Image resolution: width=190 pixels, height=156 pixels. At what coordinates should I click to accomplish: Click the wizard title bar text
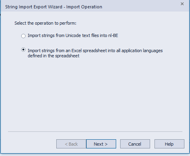(x=53, y=7)
